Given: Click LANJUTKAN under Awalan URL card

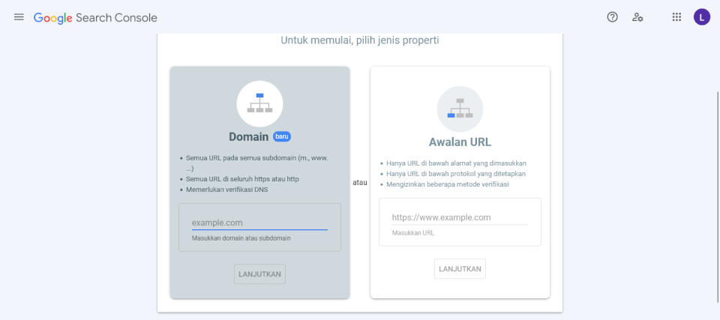Looking at the screenshot, I should click(x=460, y=268).
